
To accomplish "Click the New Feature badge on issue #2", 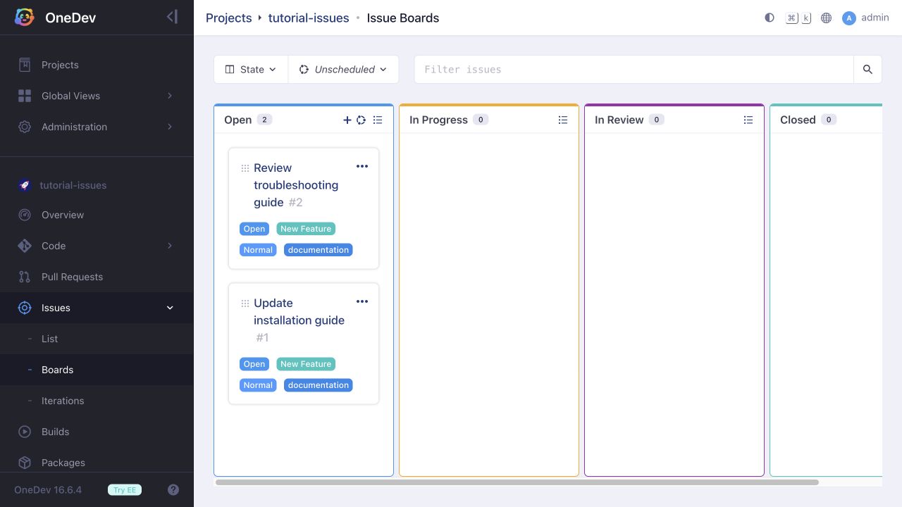I will [306, 229].
